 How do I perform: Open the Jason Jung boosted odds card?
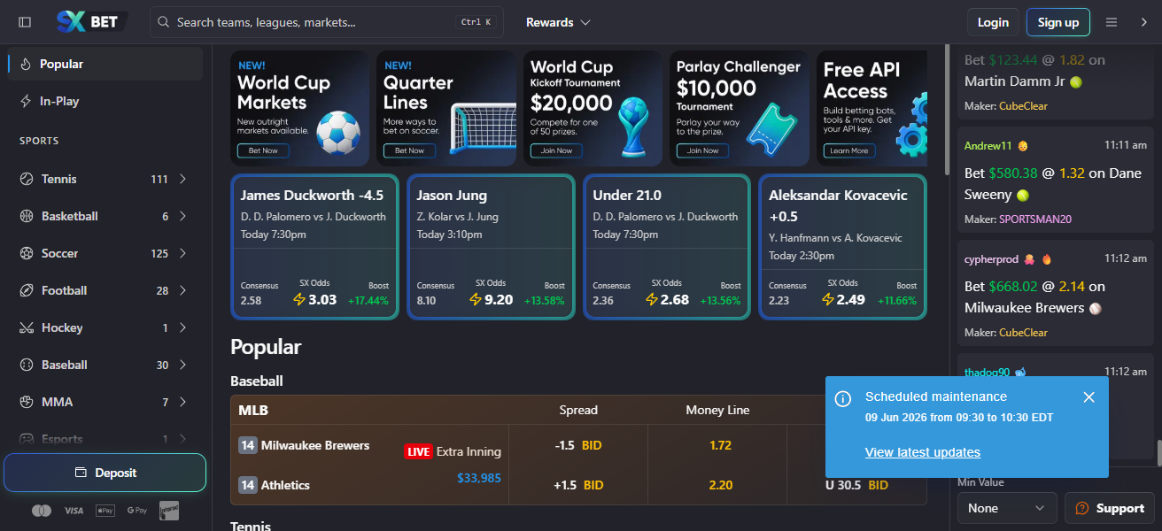pyautogui.click(x=490, y=247)
